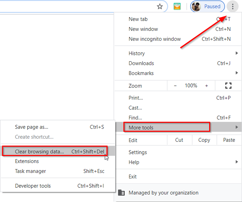242x202 pixels.
Task: Increase zoom with the plus button
Action: (x=206, y=85)
